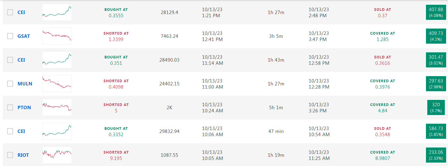Open the 409.73 GSAT profit badge
The height and width of the screenshot is (166, 448).
[436, 36]
